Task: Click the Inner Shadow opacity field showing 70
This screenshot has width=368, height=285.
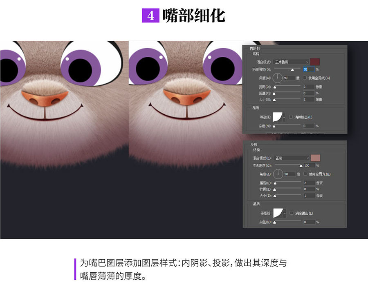Action: pyautogui.click(x=308, y=69)
